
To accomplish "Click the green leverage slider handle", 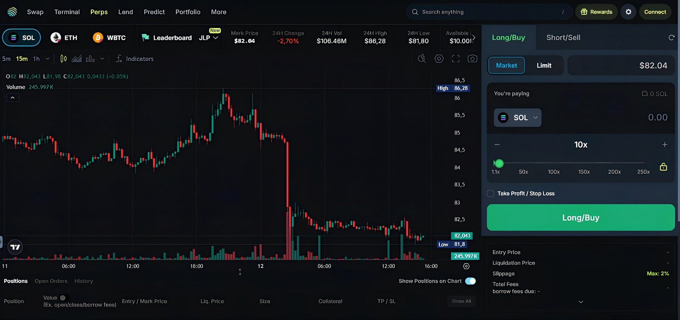I will tap(499, 163).
